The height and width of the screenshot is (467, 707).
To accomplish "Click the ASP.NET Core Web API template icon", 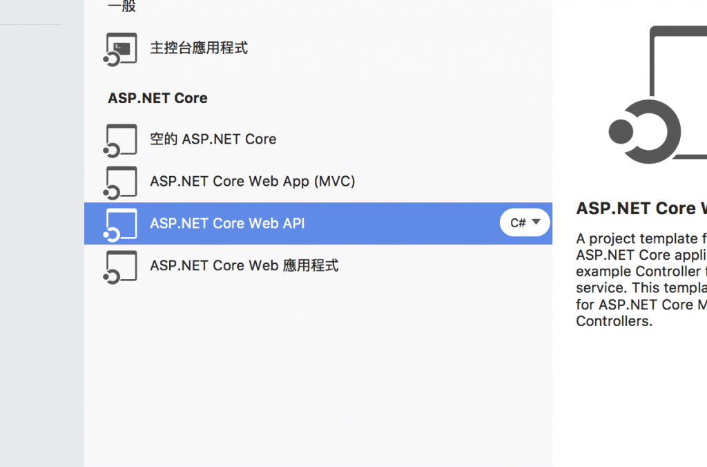I will pos(120,225).
